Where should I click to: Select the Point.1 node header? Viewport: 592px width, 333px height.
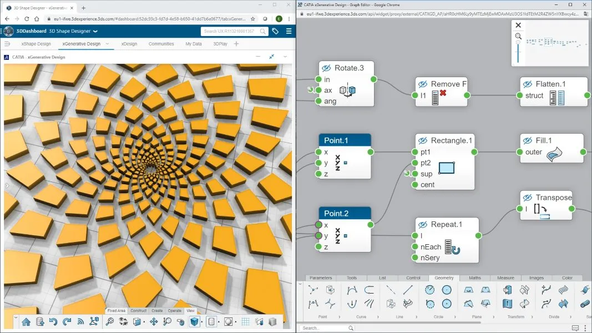pos(345,140)
